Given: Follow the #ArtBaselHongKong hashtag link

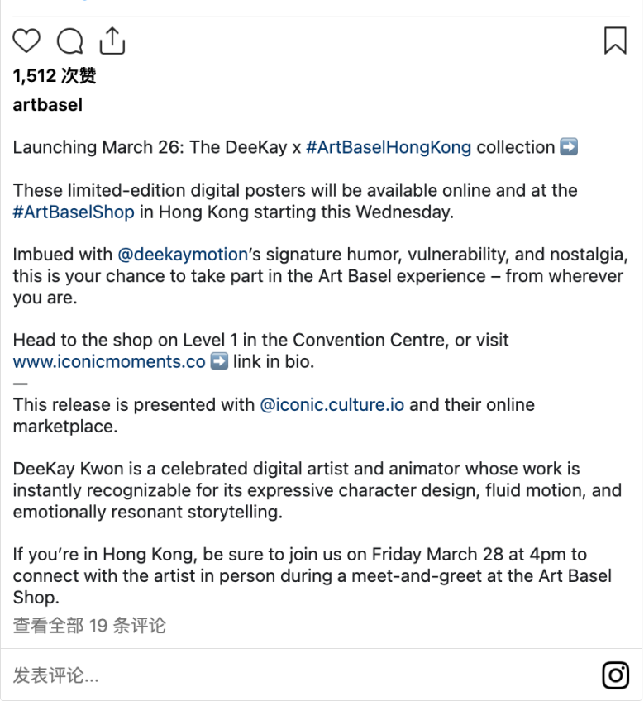Looking at the screenshot, I should (x=389, y=147).
